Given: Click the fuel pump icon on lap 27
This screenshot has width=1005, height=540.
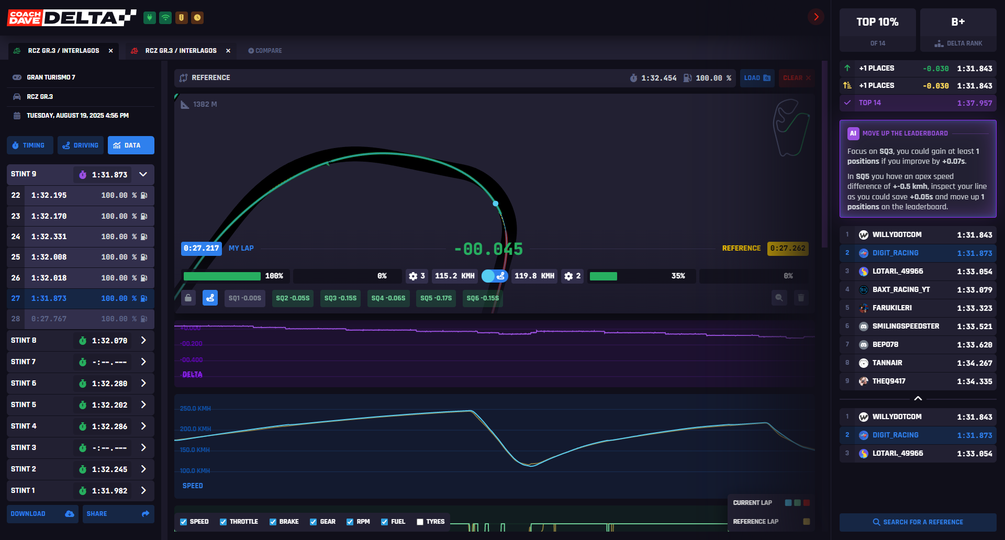Looking at the screenshot, I should coord(144,298).
